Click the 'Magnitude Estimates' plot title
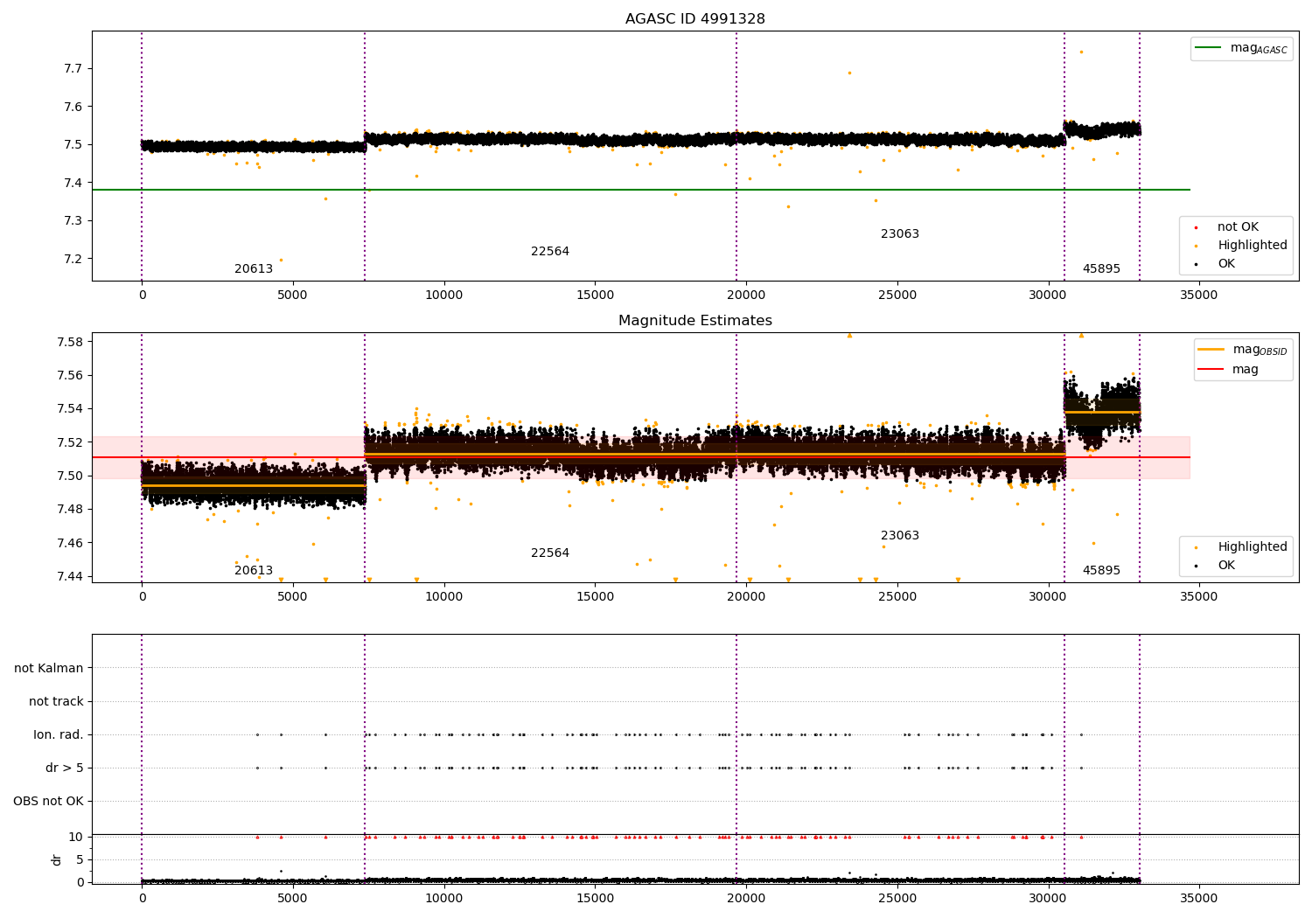Viewport: 1312px width, 918px height. 694,321
